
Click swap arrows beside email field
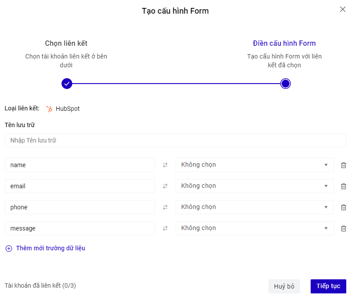tap(165, 186)
